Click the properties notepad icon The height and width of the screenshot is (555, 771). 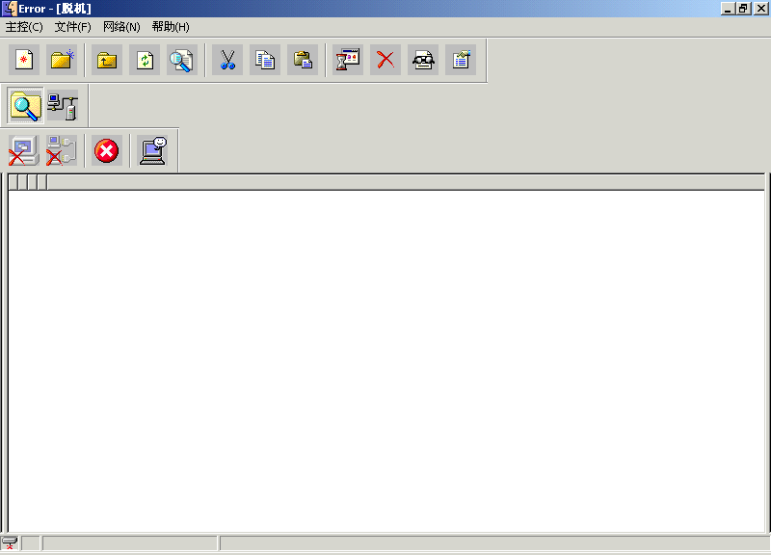pyautogui.click(x=461, y=60)
